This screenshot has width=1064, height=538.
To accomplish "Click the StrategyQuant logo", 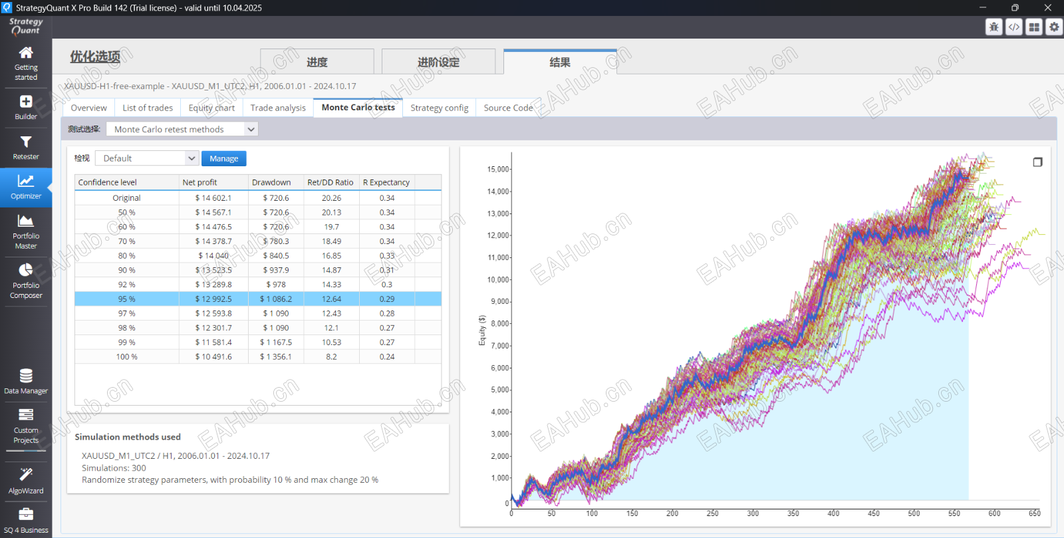I will tap(26, 26).
